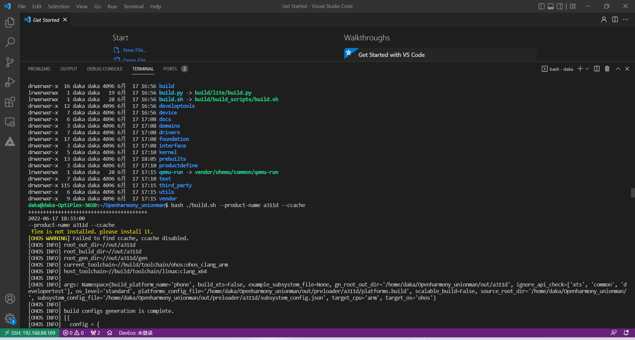Switch to the DEBUG CONSOLE tab
This screenshot has width=635, height=340.
pos(105,69)
